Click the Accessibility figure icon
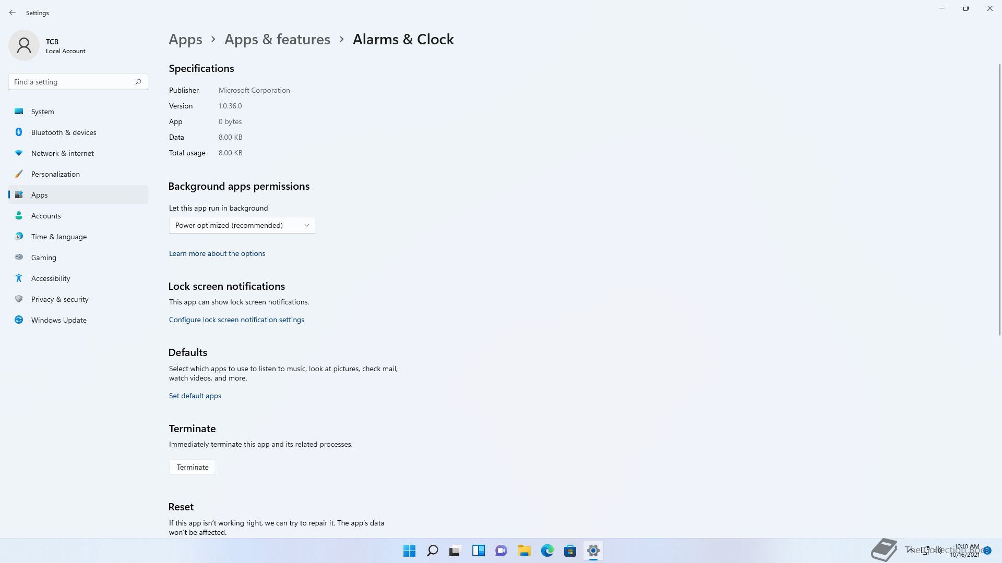The image size is (1002, 563). (x=19, y=278)
